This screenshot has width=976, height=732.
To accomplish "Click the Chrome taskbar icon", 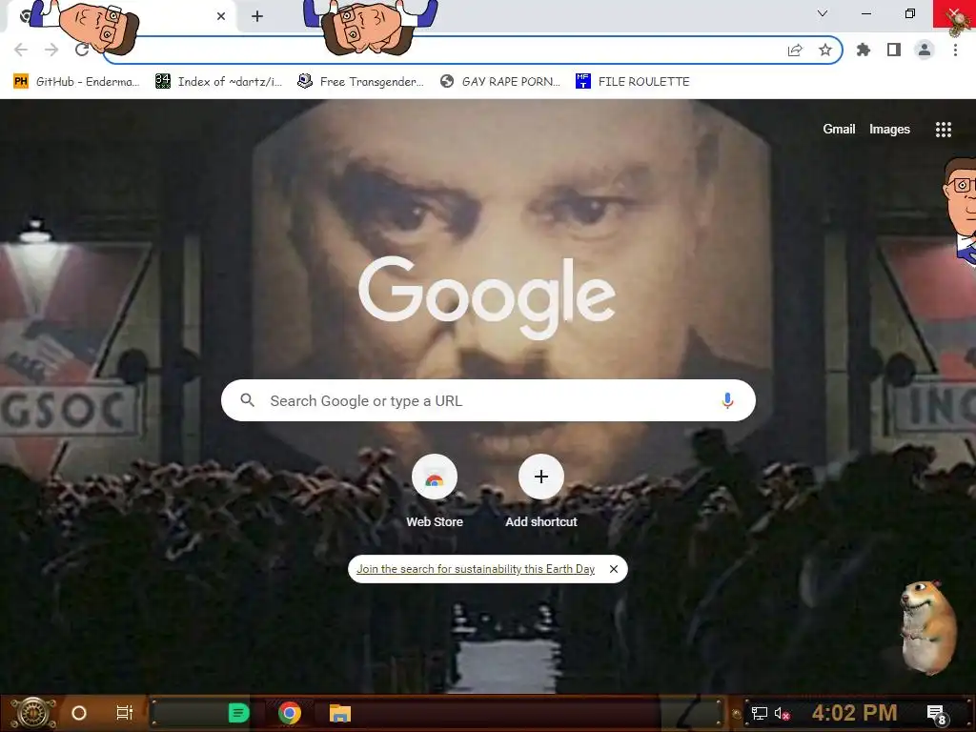I will [x=290, y=713].
